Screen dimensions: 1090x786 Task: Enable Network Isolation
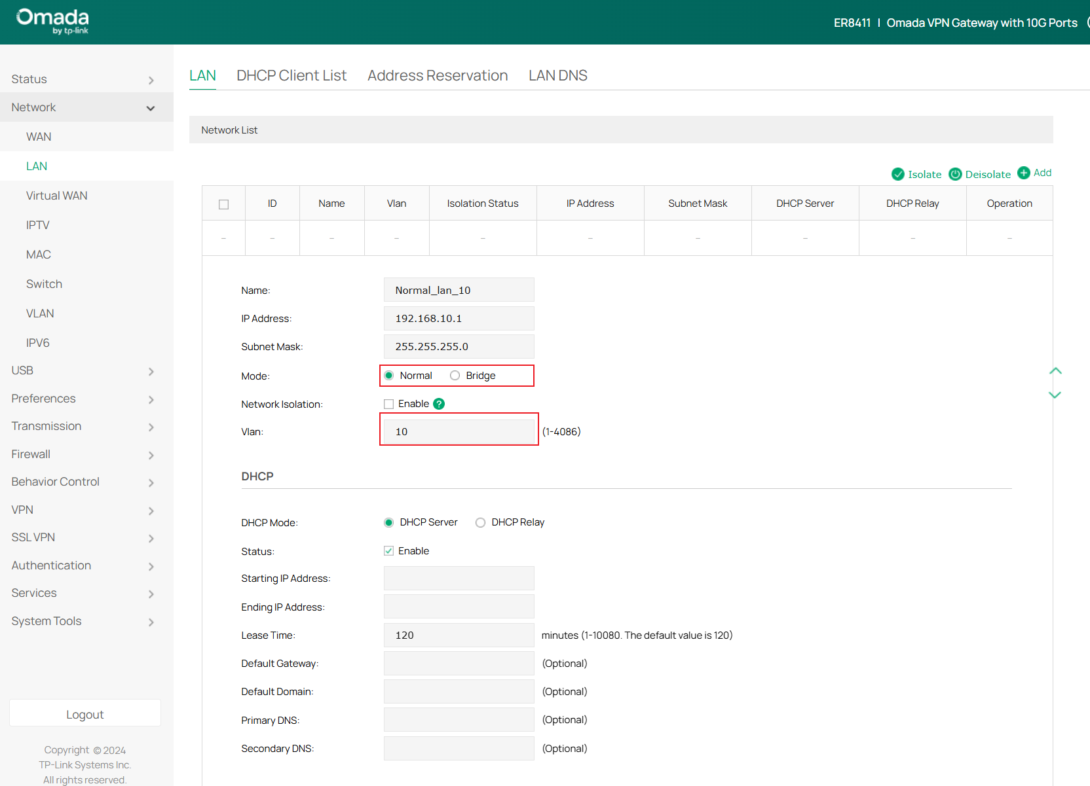(388, 404)
